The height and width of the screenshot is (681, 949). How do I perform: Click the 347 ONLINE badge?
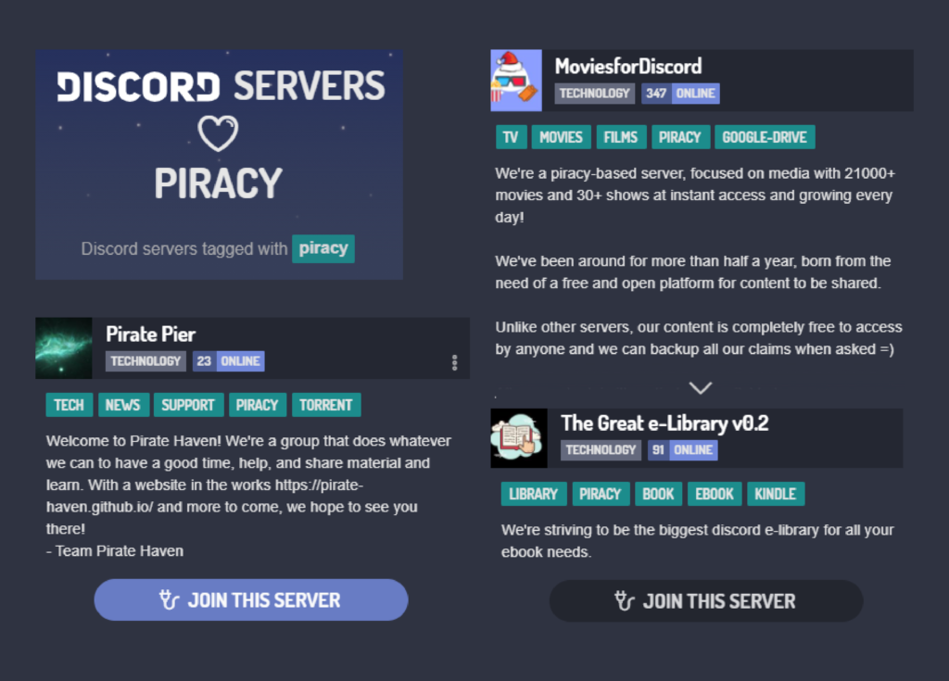(x=680, y=94)
